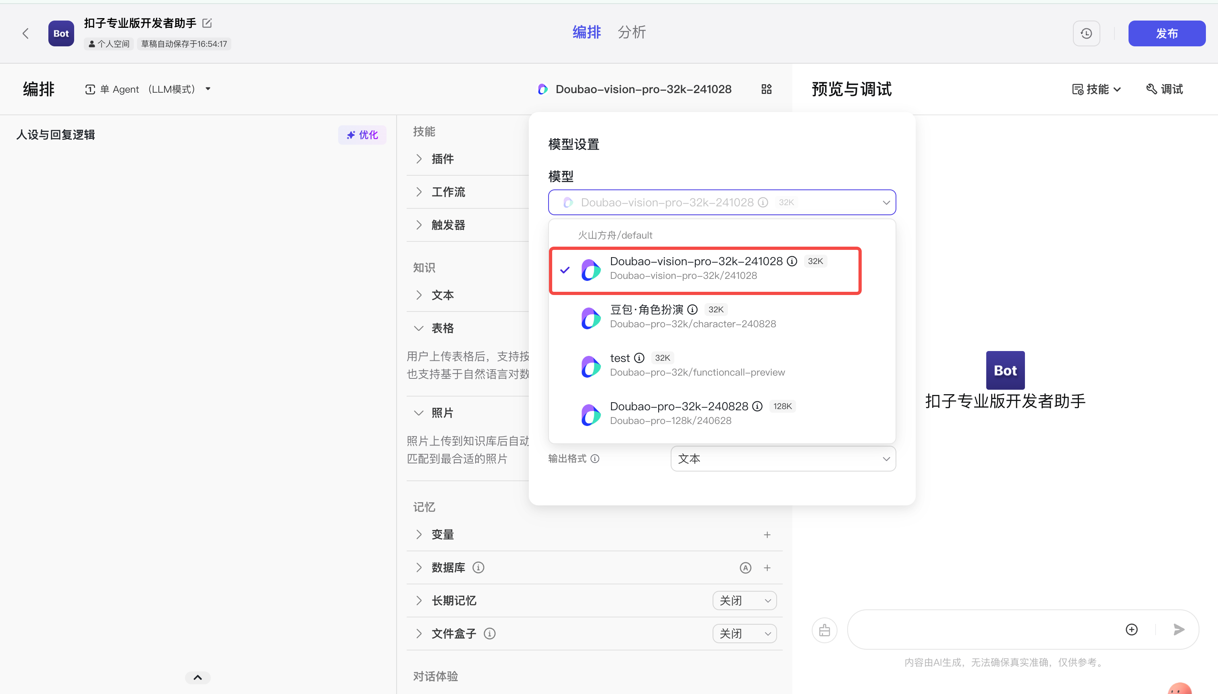Open the version history clock icon
Screen dimensions: 1218x694
[x=1086, y=33]
